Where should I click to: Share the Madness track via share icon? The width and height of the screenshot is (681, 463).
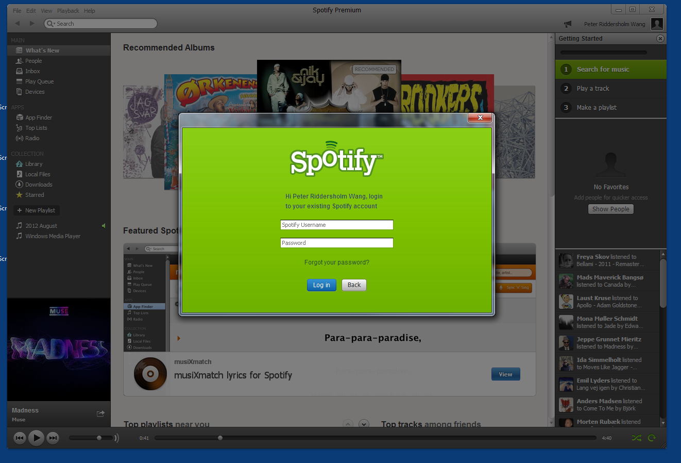pyautogui.click(x=100, y=414)
